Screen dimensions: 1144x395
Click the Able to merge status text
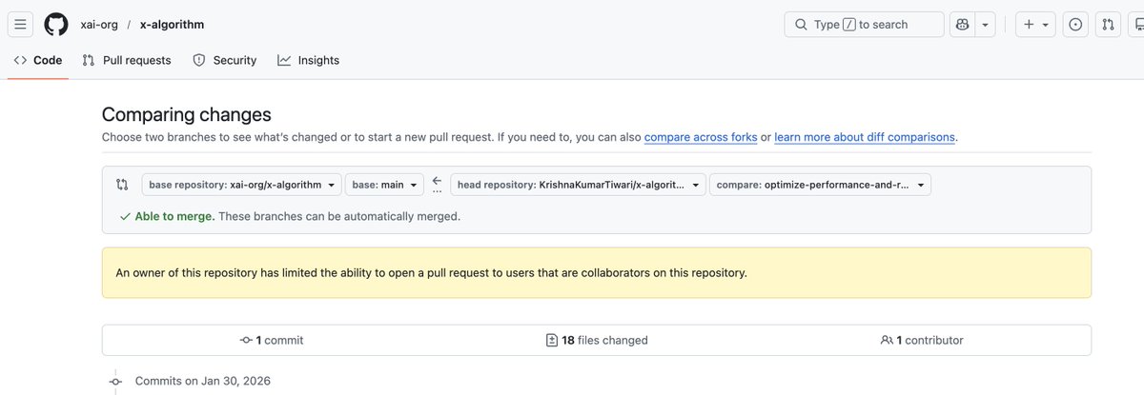tap(174, 216)
